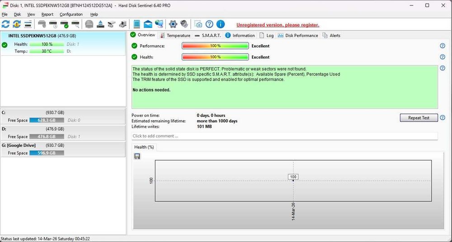
Task: Click the blue Refresh arrows toolbar icon
Action: [x=5, y=24]
